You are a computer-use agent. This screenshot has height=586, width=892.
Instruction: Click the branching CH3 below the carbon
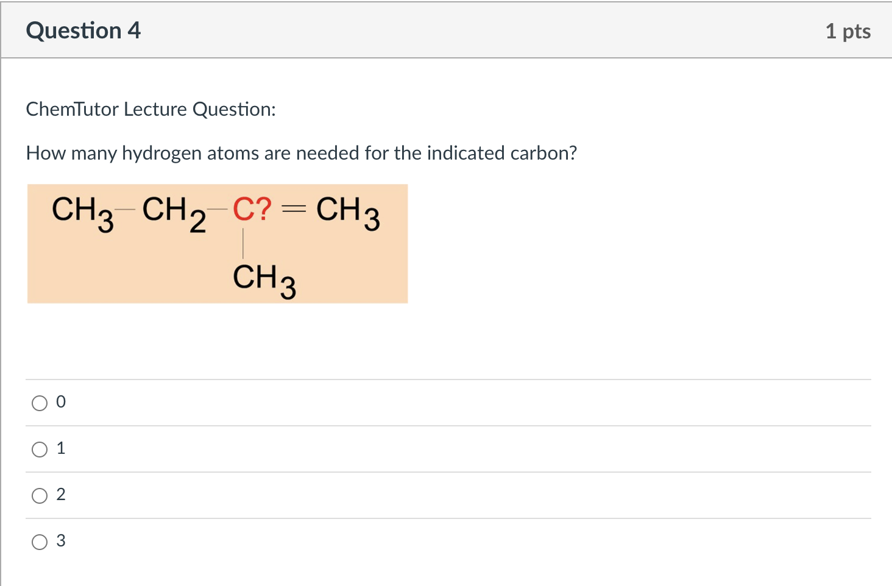264,280
